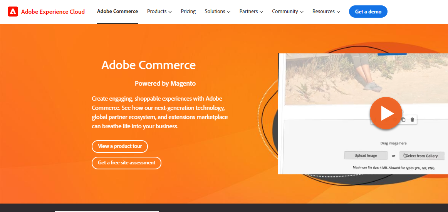Image resolution: width=448 pixels, height=212 pixels.
Task: Open the Community dropdown menu
Action: tap(288, 12)
